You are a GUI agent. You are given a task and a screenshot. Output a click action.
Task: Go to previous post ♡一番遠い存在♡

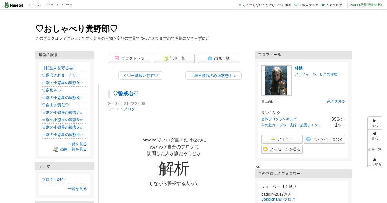click(141, 75)
